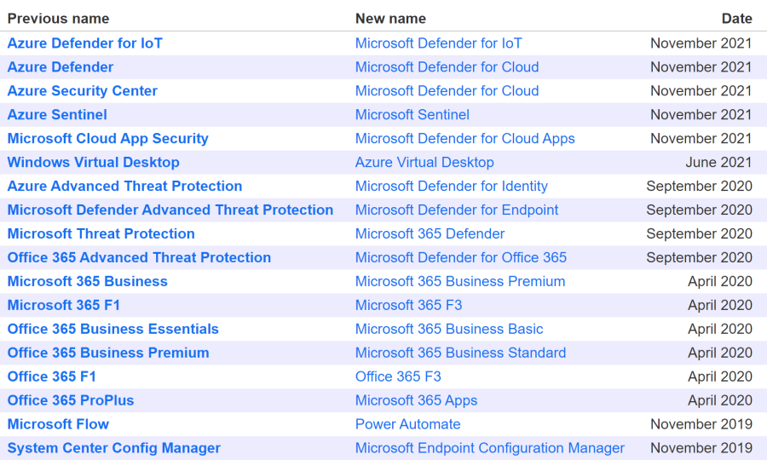Follow the Microsoft Defender for Cloud Apps link
767x460 pixels.
465,139
